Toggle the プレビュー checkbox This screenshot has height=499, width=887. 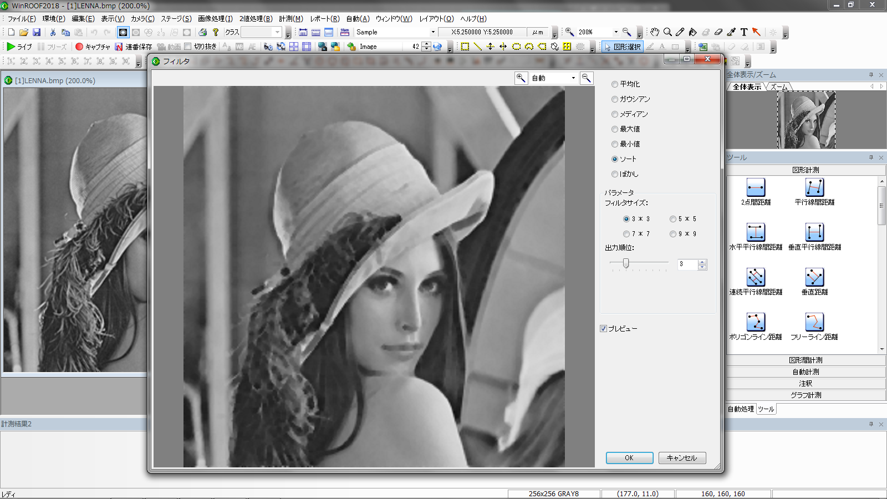pos(604,329)
